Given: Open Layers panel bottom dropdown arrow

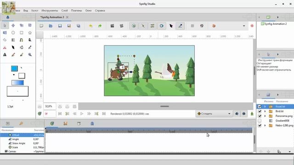Looking at the screenshot, I should click(x=290, y=151).
